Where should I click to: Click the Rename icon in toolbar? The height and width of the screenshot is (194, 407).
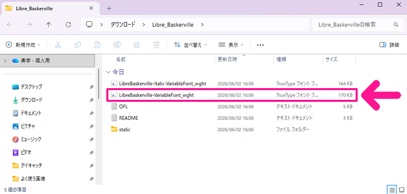point(117,45)
